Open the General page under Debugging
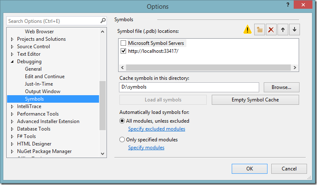The width and height of the screenshot is (317, 185). 33,69
